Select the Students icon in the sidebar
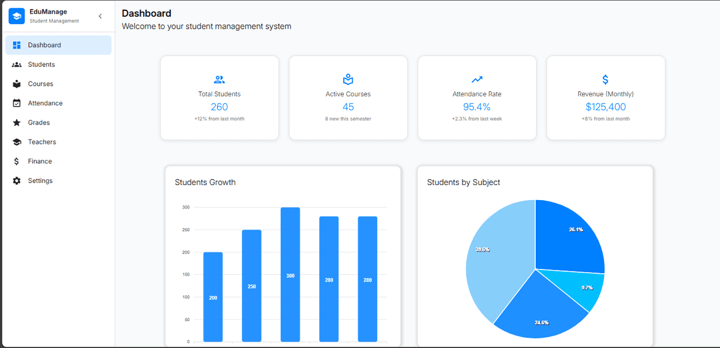 [x=17, y=64]
